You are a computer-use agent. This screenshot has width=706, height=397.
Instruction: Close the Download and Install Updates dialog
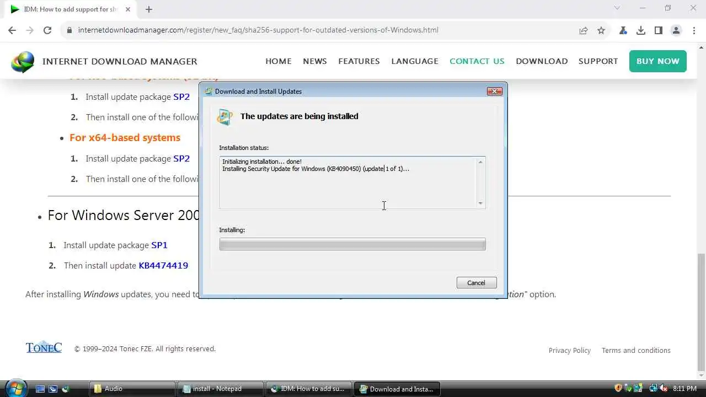494,91
